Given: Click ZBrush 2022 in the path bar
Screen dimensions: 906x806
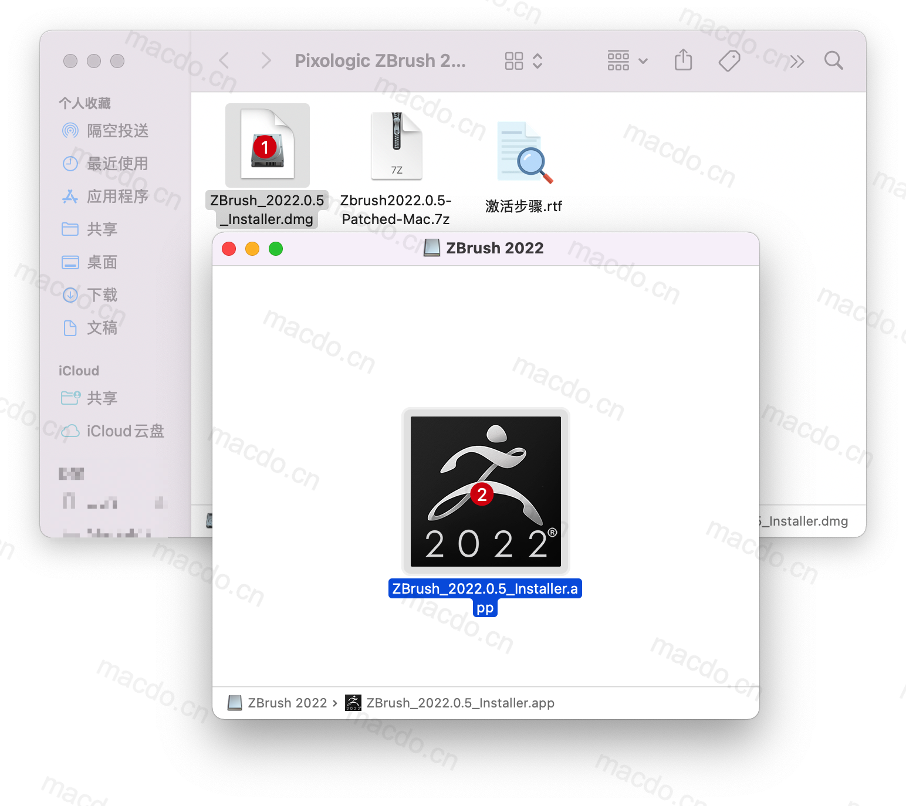Looking at the screenshot, I should coord(286,703).
